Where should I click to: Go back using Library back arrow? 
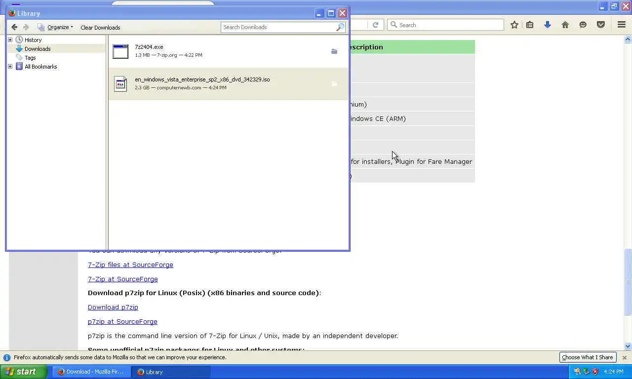14,27
